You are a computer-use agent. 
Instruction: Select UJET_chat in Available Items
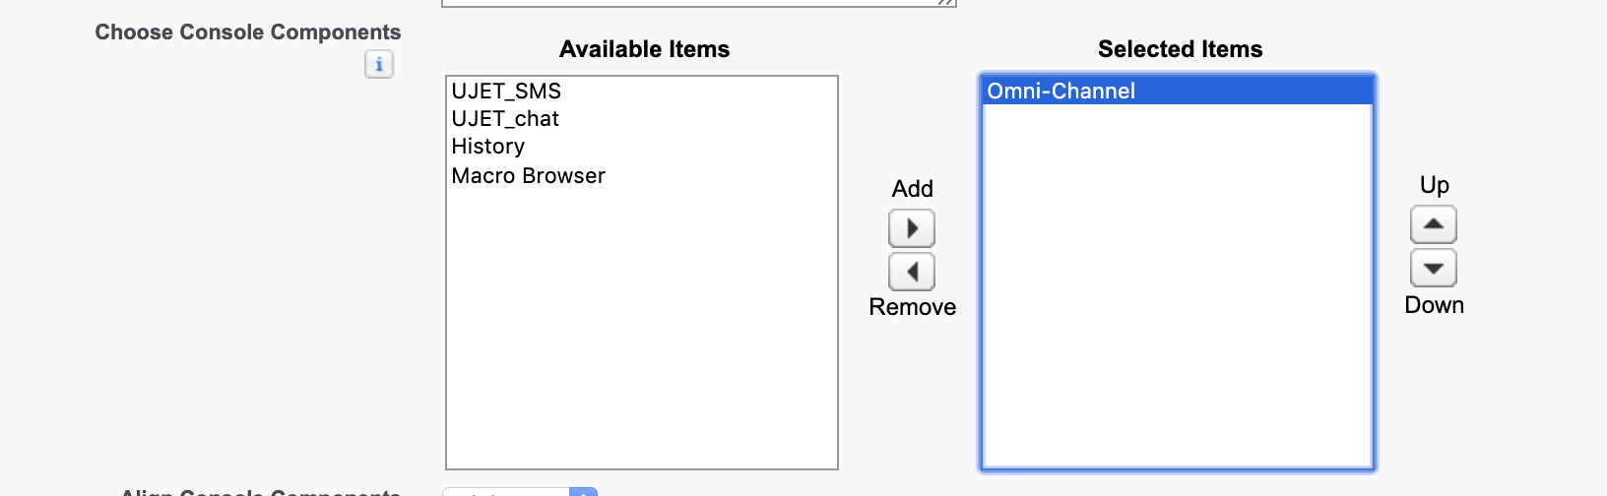click(505, 119)
